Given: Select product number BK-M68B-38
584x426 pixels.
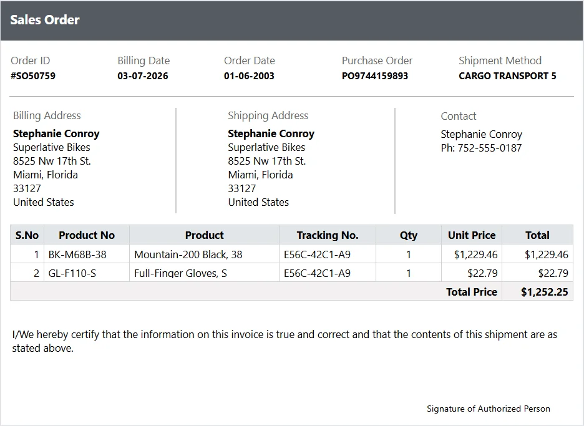Looking at the screenshot, I should click(x=77, y=254).
